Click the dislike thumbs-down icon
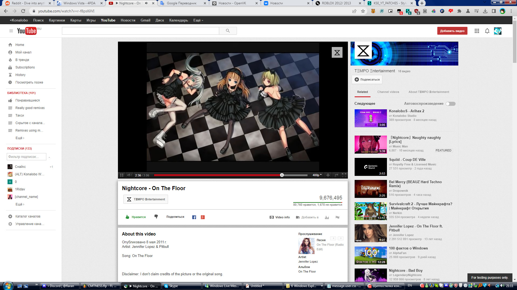 [156, 217]
